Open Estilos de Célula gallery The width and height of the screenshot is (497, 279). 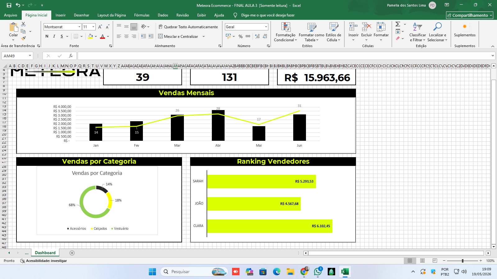click(334, 32)
